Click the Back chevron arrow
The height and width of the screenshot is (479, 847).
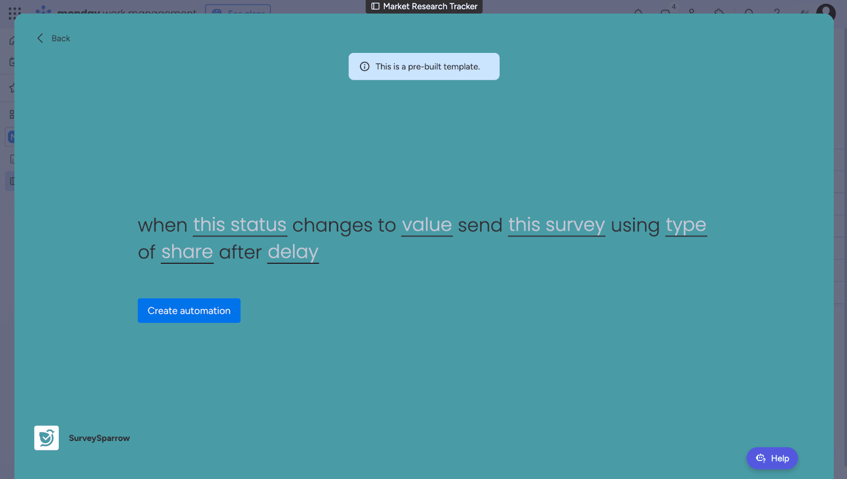tap(40, 38)
